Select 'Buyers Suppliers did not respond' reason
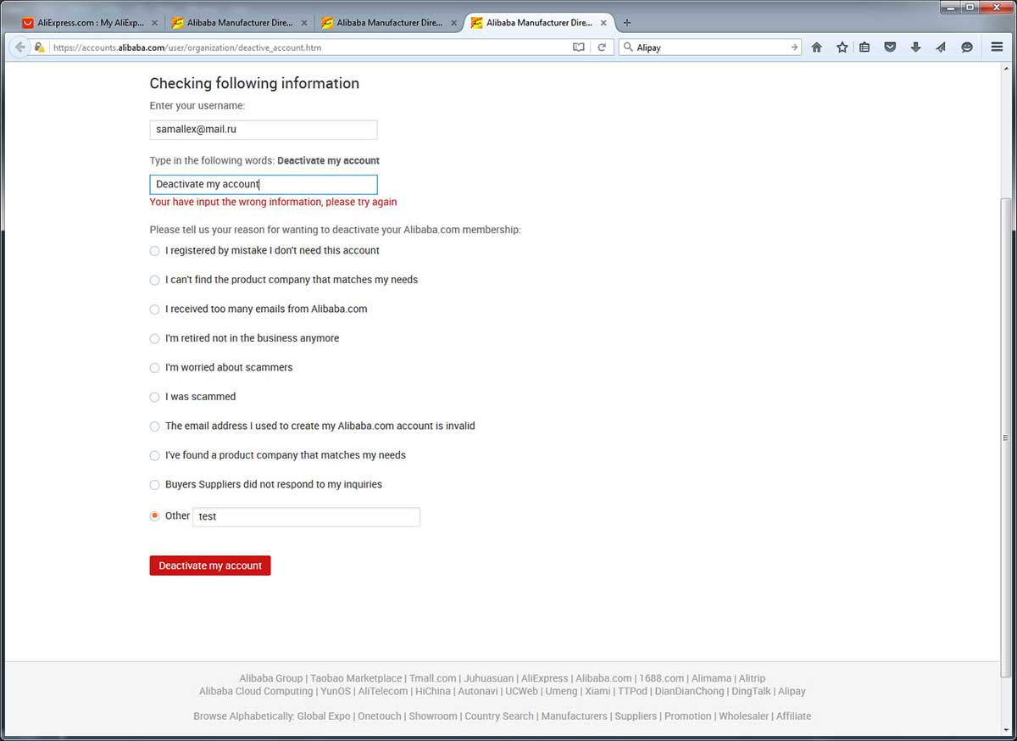 [154, 485]
